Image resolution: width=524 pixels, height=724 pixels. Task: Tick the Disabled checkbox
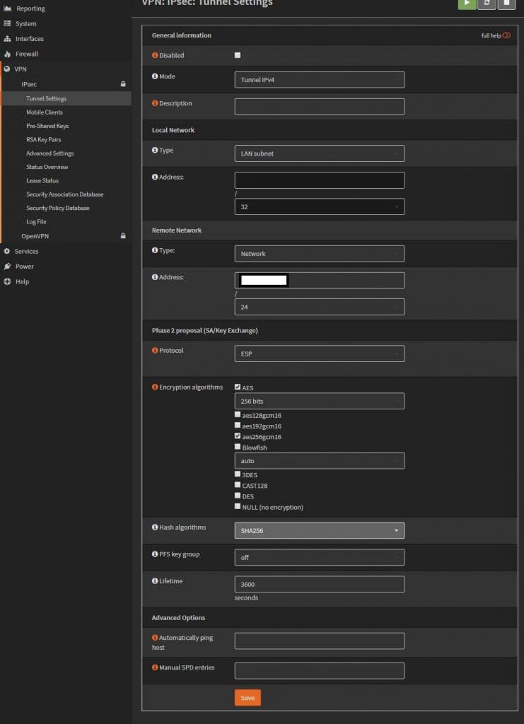(238, 55)
